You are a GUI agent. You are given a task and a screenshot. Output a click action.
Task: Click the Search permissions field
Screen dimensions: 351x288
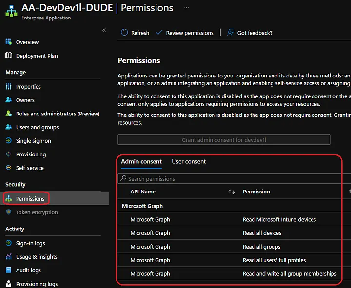click(234, 179)
